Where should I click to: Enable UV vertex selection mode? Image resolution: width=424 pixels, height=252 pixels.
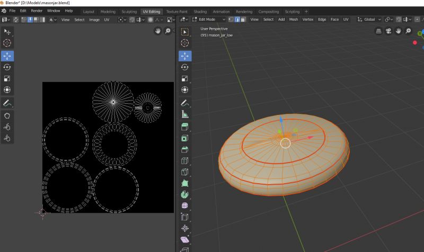click(24, 20)
